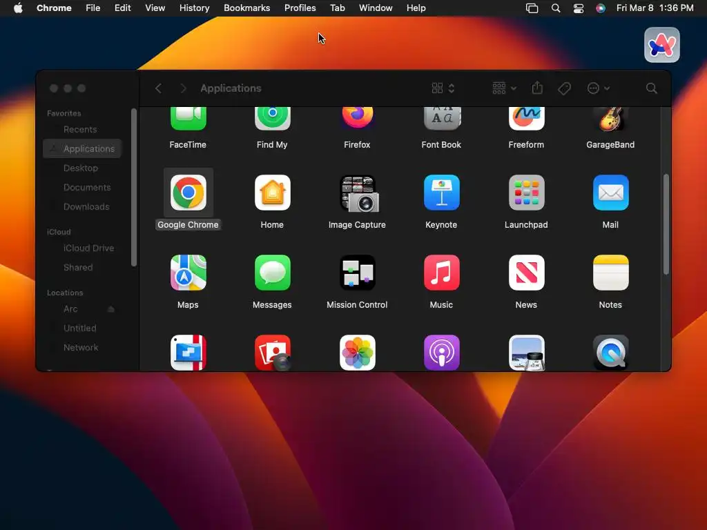Image resolution: width=707 pixels, height=530 pixels.
Task: Select the Mail app icon
Action: pyautogui.click(x=610, y=193)
